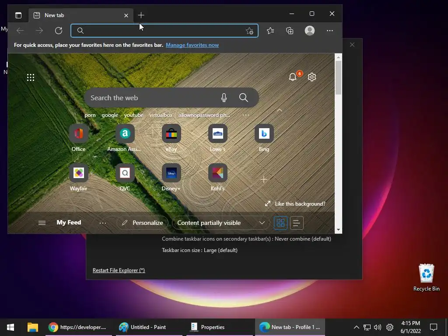448x336 pixels.
Task: Select the youtube search suggestion
Action: pyautogui.click(x=134, y=115)
